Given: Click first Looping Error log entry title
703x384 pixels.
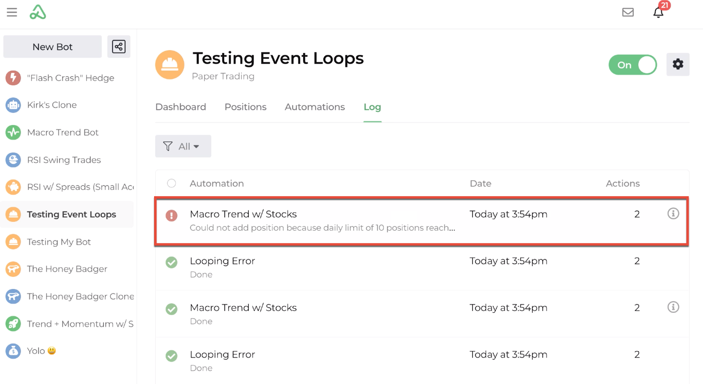Looking at the screenshot, I should 222,261.
